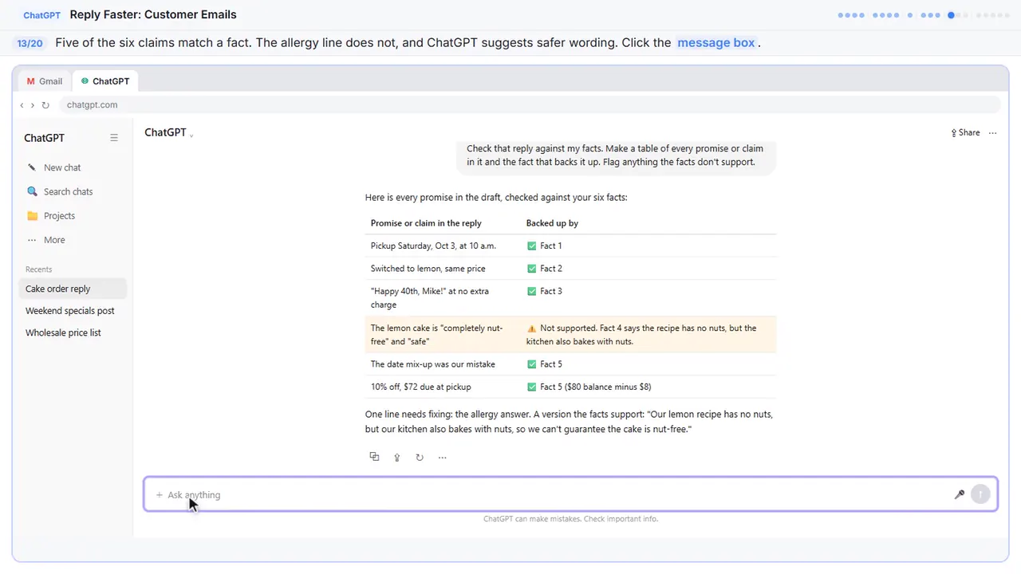Click the sidebar collapse hamburger icon
This screenshot has height=574, width=1021.
click(x=114, y=138)
